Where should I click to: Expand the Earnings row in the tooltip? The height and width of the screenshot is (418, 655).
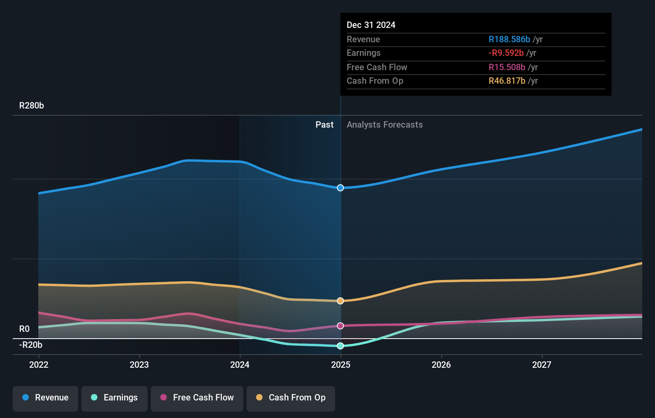click(x=363, y=53)
